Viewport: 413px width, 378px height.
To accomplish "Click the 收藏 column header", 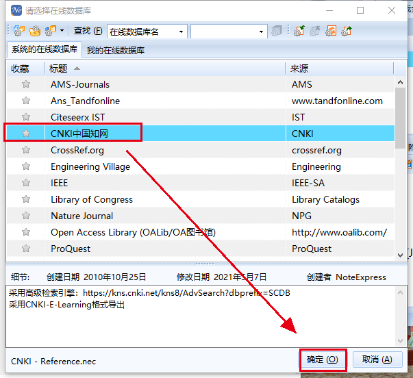I will pos(25,68).
